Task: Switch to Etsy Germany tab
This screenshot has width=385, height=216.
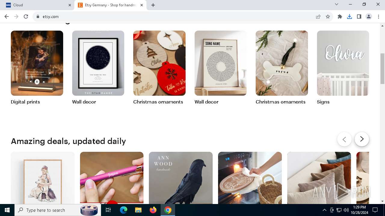Action: point(110,5)
